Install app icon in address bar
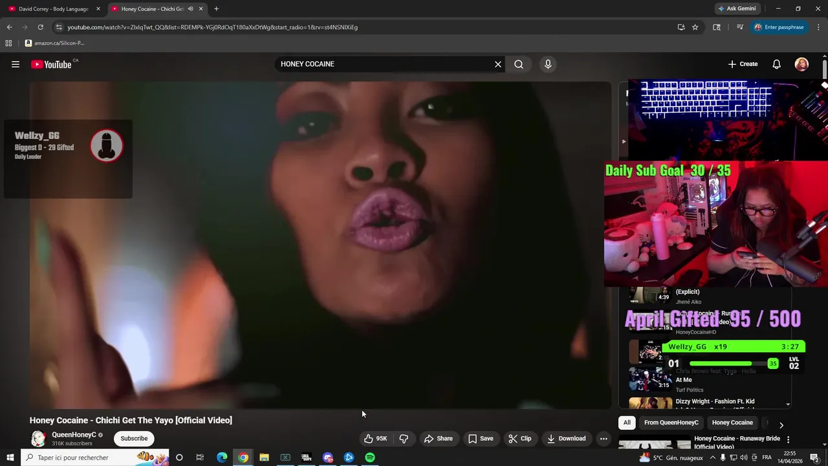The width and height of the screenshot is (828, 466). click(x=681, y=27)
